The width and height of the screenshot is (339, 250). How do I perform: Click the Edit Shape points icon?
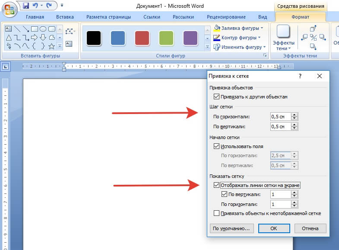tap(70, 32)
